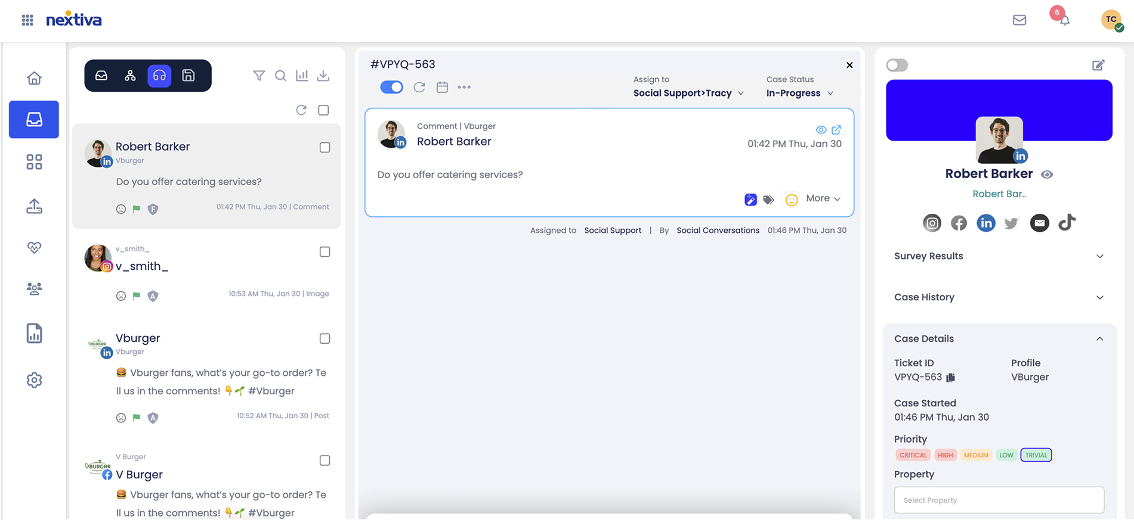Enable the gray toggle above profile banner
This screenshot has height=520, width=1134.
[x=897, y=66]
